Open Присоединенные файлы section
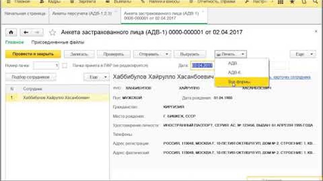 [58, 42]
